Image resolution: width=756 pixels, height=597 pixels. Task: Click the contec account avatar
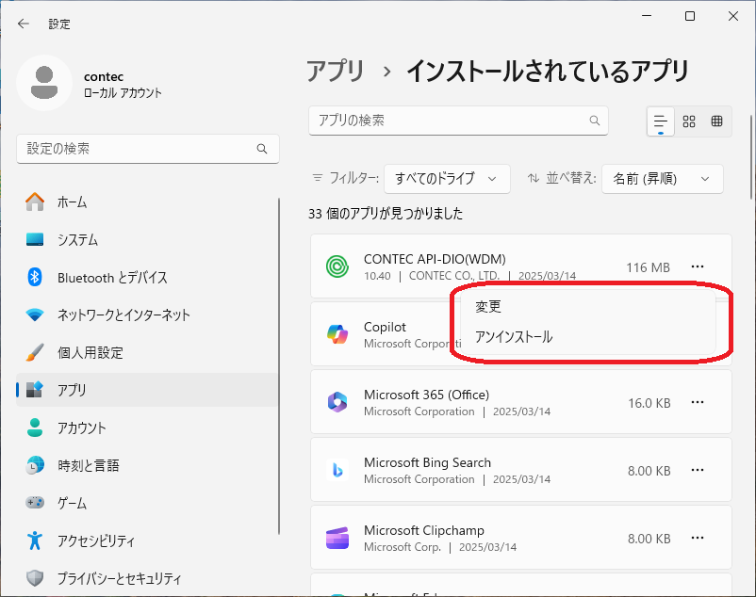click(44, 83)
